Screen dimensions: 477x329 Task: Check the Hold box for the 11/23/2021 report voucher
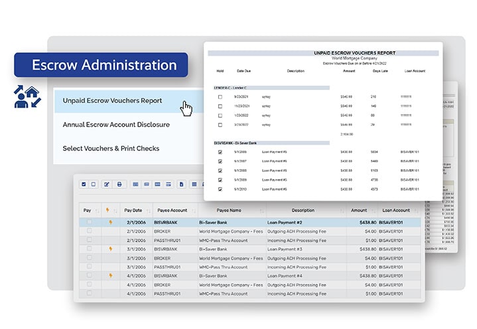pyautogui.click(x=220, y=106)
